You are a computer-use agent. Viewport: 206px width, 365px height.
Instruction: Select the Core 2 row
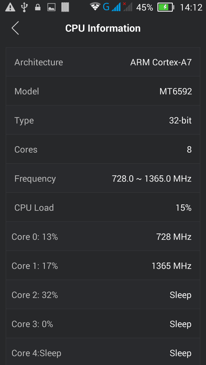point(103,295)
